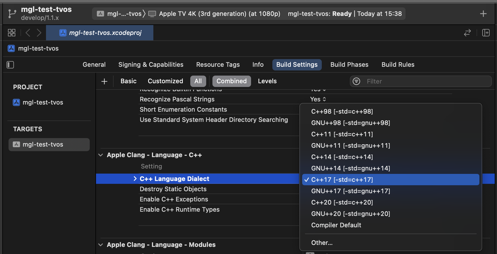Choose GNU++98 [-std=gnu++98]
Image resolution: width=497 pixels, height=254 pixels.
point(390,123)
